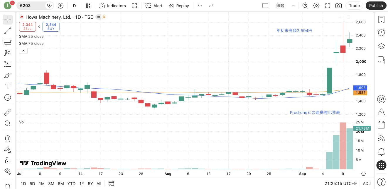
Task: Open the notifications bell
Action: point(381,152)
